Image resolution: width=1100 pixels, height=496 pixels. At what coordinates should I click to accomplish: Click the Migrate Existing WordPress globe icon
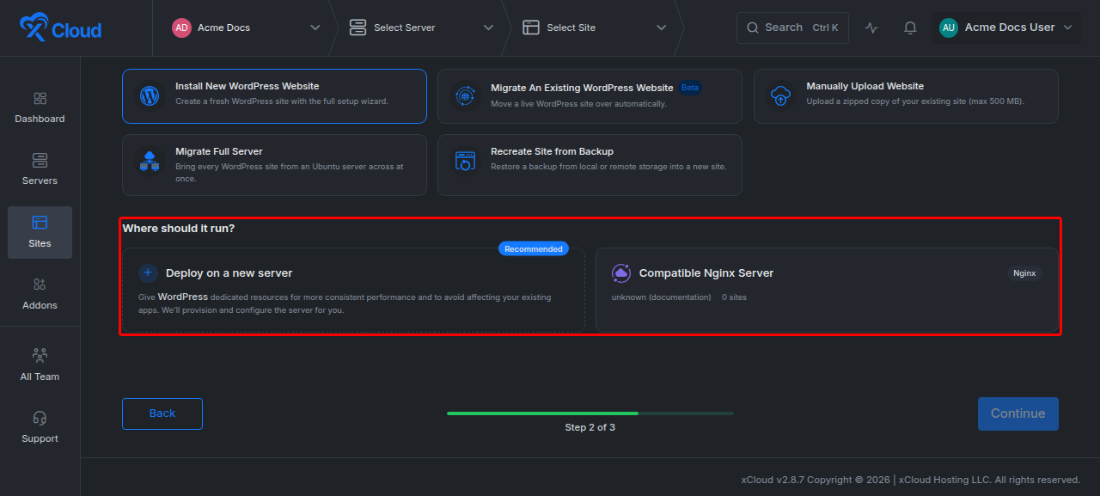(x=465, y=95)
